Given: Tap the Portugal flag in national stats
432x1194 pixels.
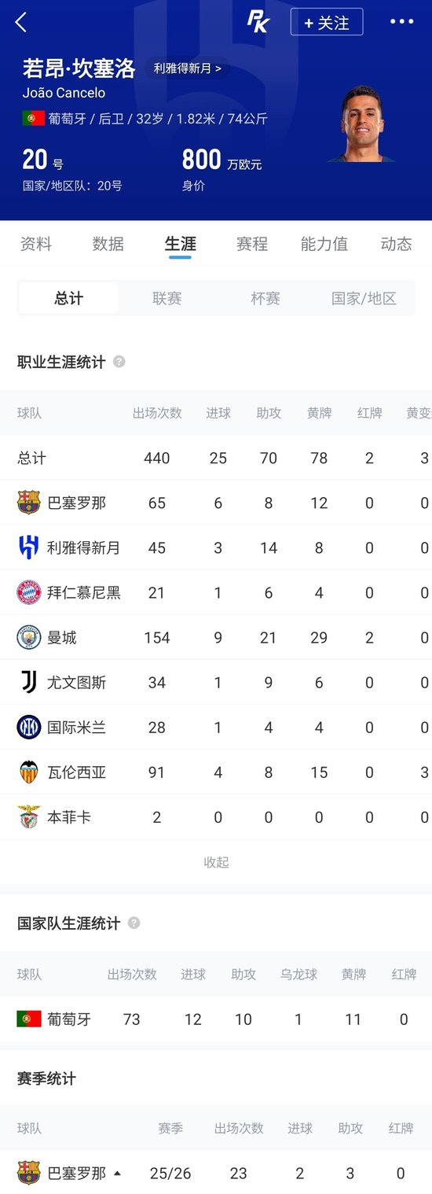Looking at the screenshot, I should pos(29,1019).
